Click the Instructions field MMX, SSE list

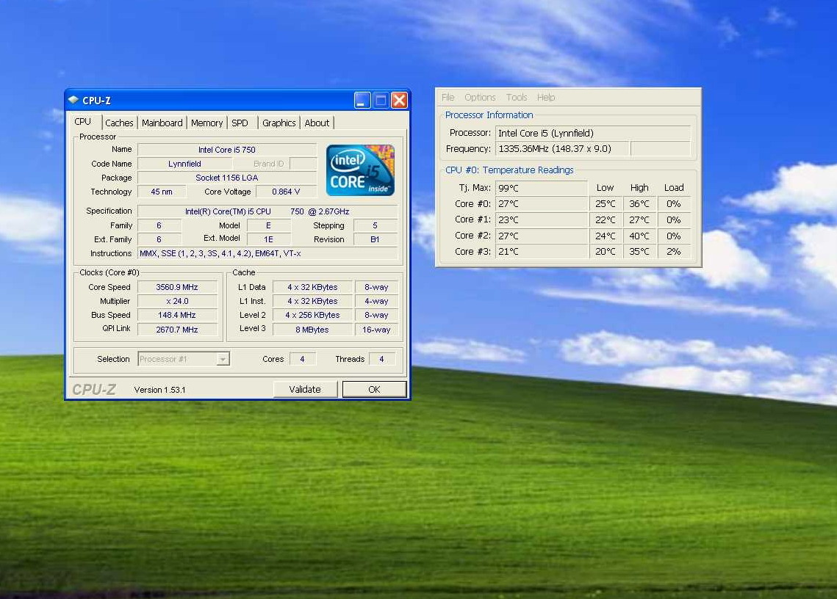[x=267, y=253]
